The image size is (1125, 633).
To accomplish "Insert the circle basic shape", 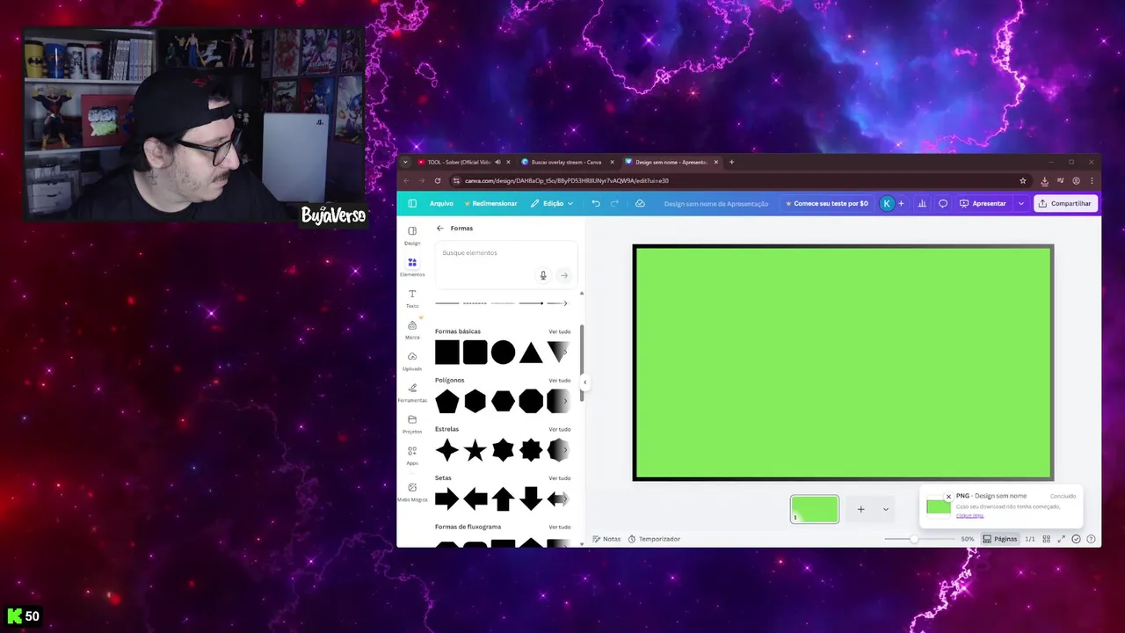I will (x=503, y=353).
